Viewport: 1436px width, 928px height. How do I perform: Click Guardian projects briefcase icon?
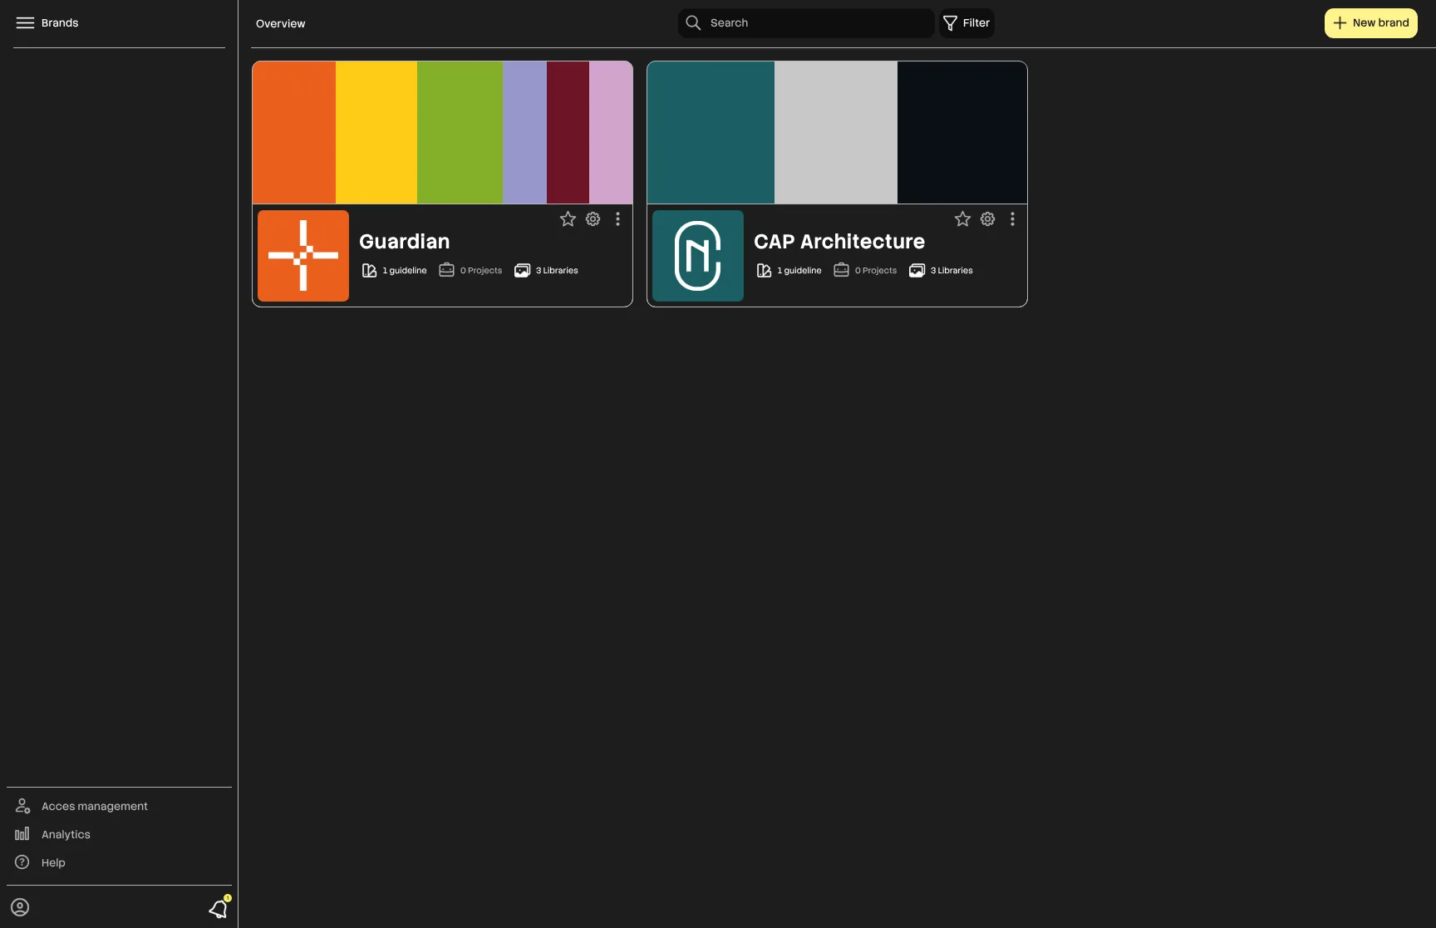(x=446, y=270)
